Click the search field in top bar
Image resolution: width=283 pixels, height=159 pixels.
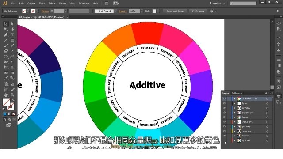click(243, 3)
